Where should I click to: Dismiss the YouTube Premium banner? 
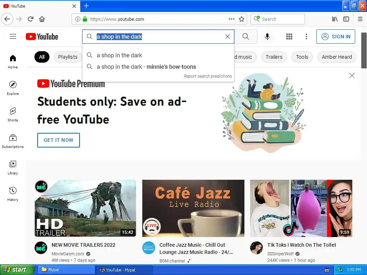pos(352,76)
